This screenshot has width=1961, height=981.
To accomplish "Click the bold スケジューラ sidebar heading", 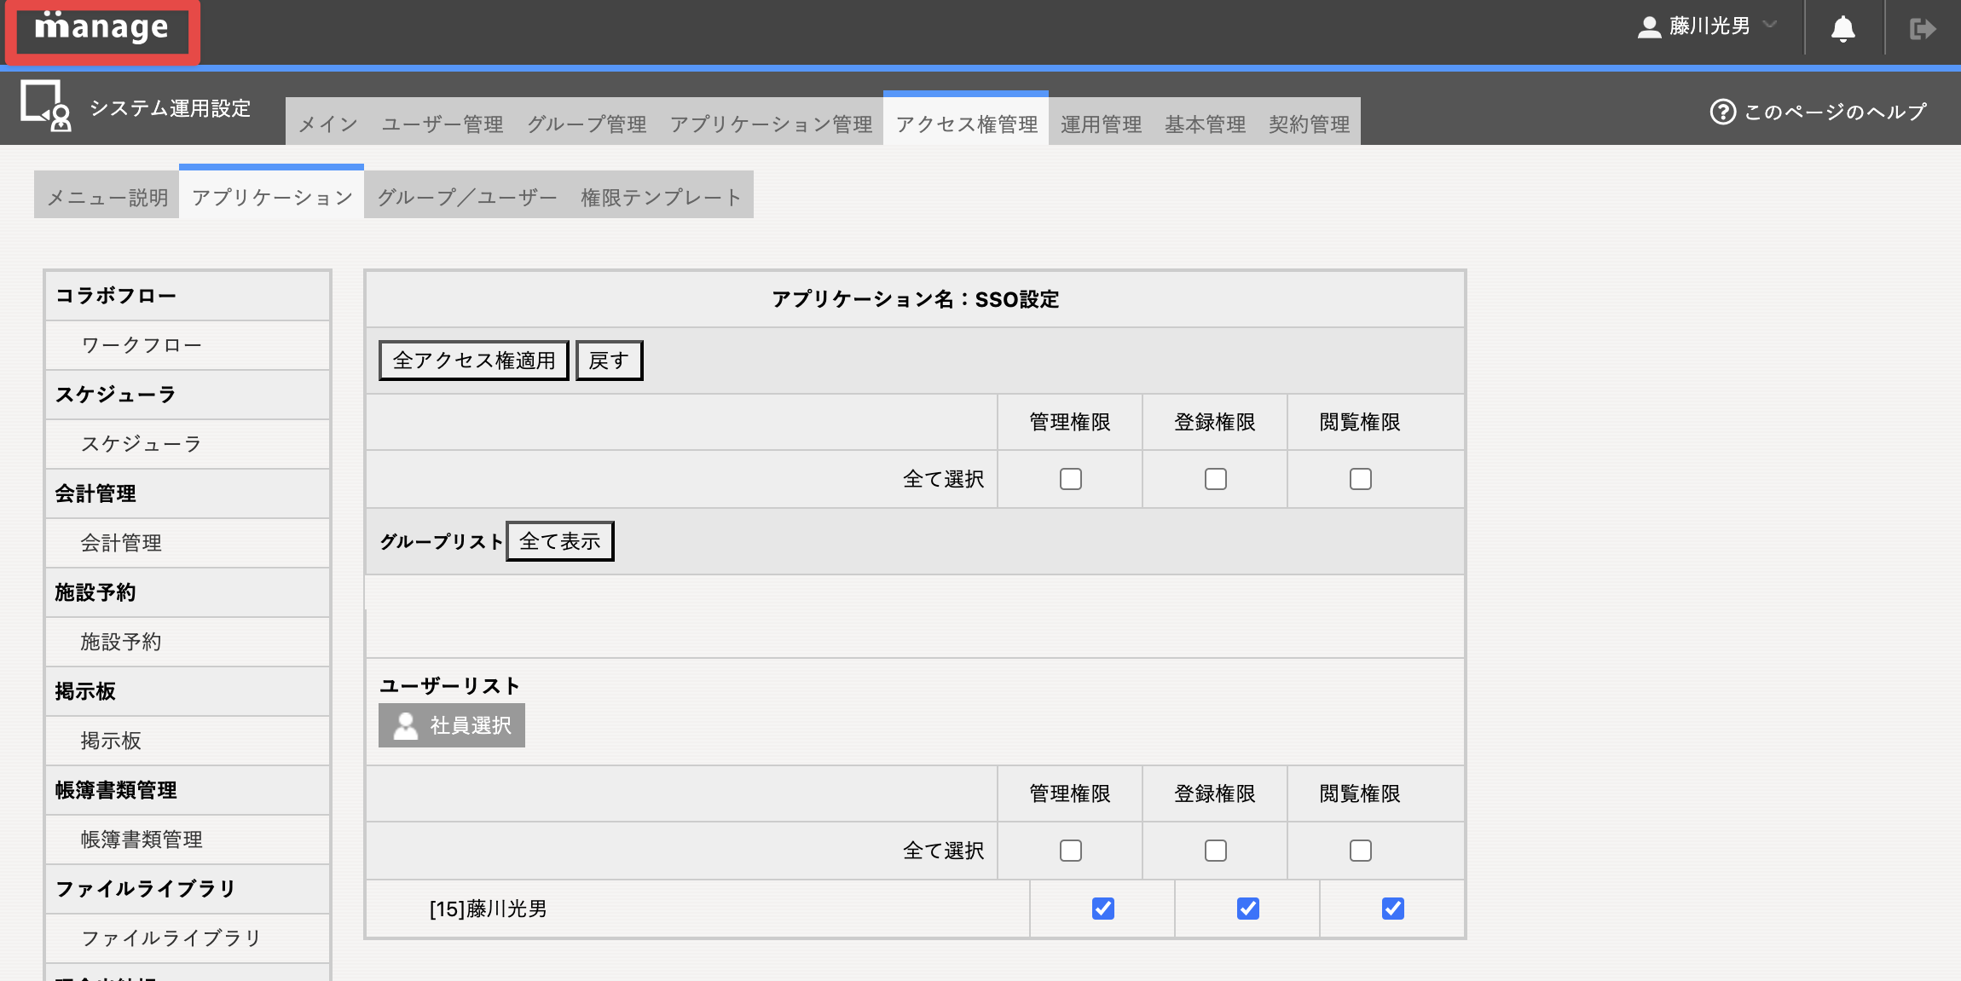I will 188,395.
